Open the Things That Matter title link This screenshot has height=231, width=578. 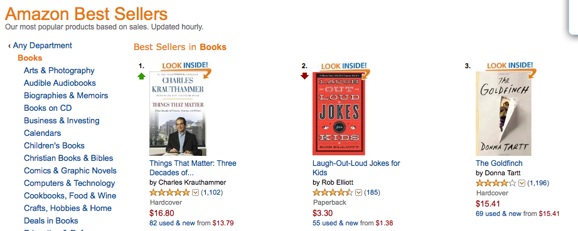point(193,168)
